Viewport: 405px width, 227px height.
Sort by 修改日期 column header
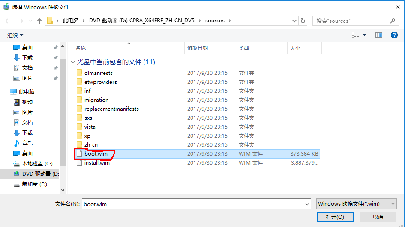pyautogui.click(x=198, y=48)
